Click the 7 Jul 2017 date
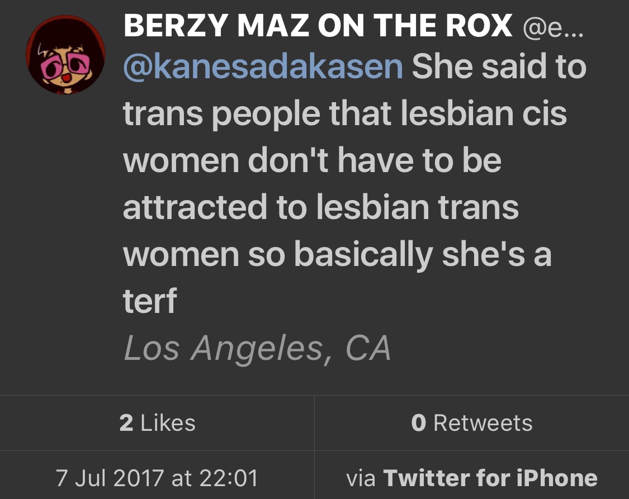Screen dimensions: 629x499 coord(111,478)
